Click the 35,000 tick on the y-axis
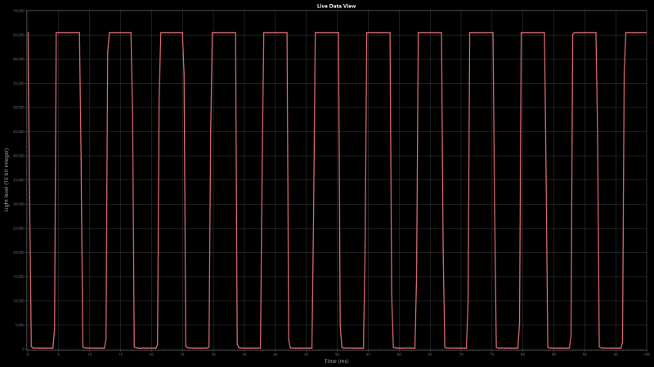654x367 pixels. pos(20,179)
